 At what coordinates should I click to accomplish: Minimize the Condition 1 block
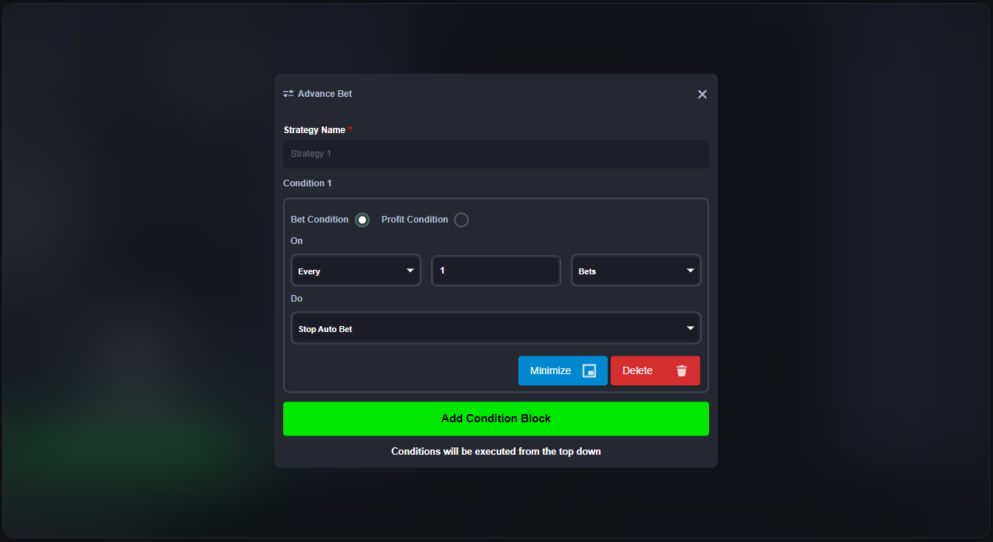click(563, 370)
